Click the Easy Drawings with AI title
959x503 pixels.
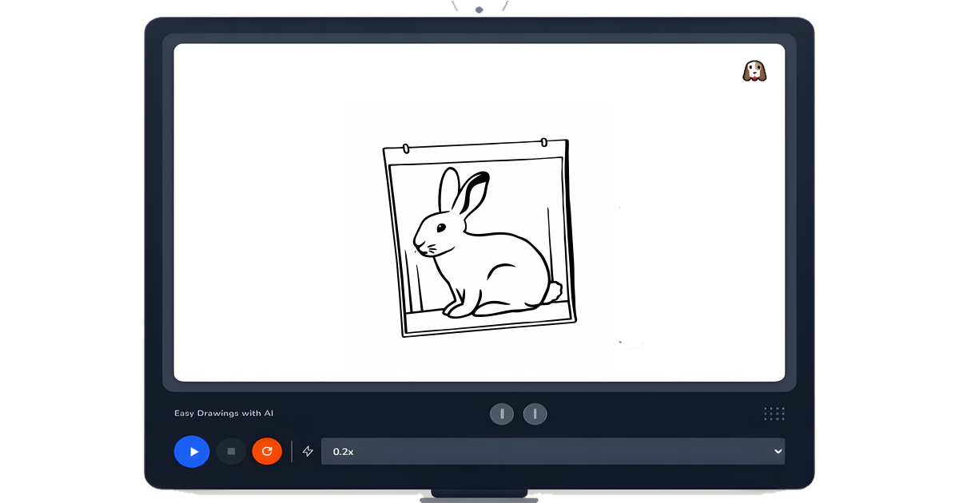(x=225, y=413)
